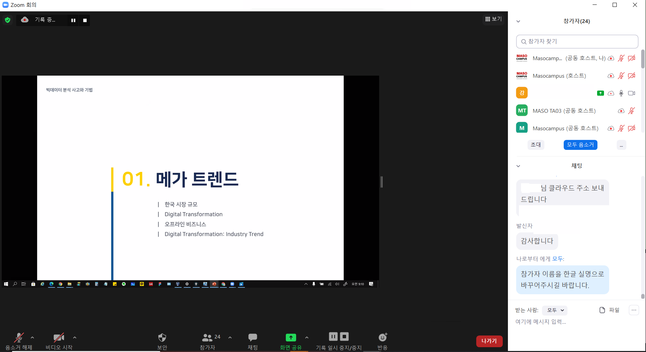Open the 보기 view layout menu

click(493, 19)
